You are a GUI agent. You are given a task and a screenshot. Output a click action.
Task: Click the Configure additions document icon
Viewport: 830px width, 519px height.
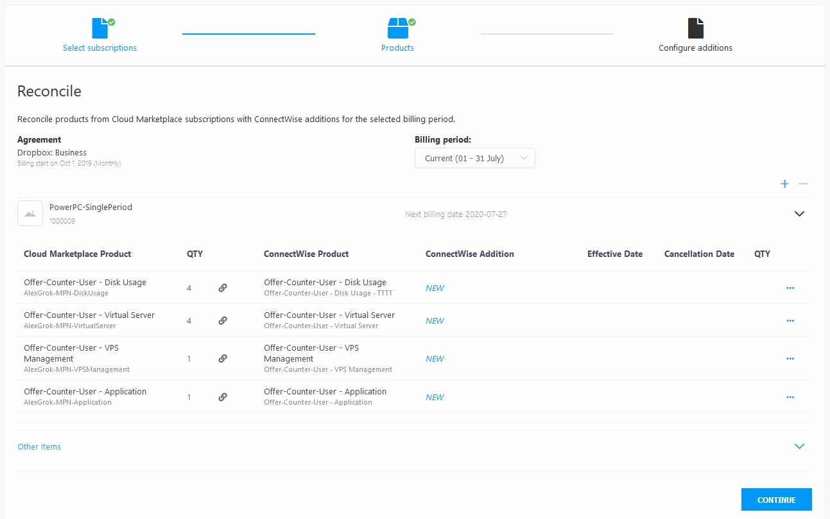695,28
